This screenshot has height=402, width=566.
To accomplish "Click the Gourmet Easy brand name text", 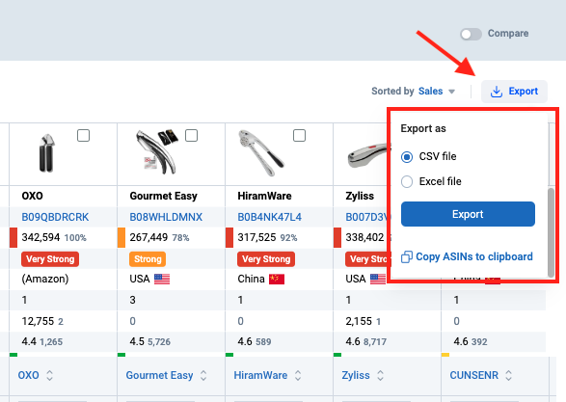I will click(x=164, y=196).
